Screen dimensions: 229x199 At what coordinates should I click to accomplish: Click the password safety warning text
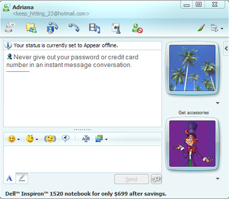[x=72, y=61]
